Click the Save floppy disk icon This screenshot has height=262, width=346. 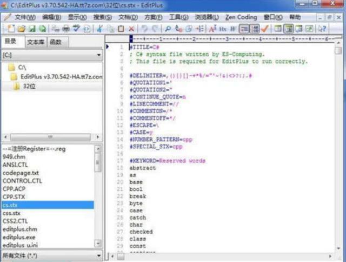(32, 29)
